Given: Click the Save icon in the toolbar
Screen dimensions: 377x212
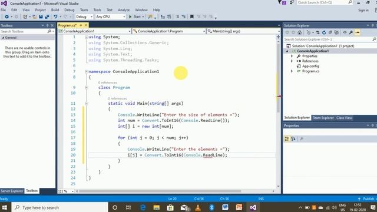Looking at the screenshot, I should (x=41, y=16).
